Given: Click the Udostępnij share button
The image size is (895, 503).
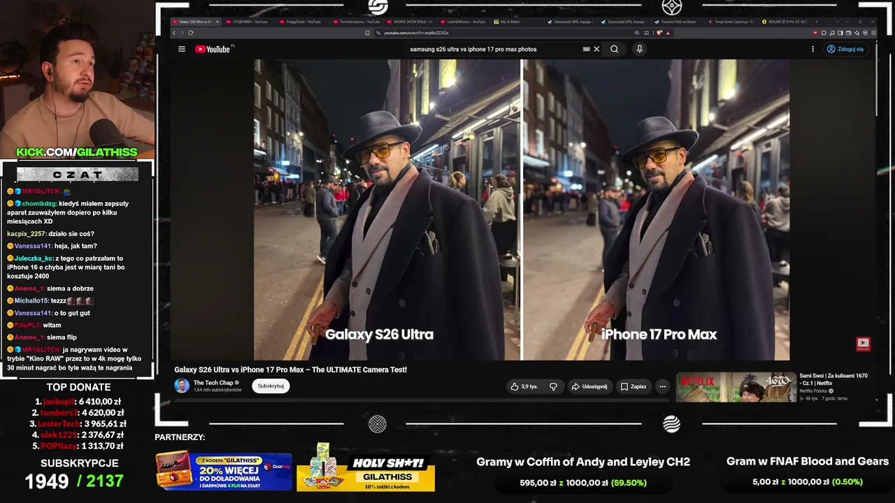Looking at the screenshot, I should pyautogui.click(x=589, y=386).
